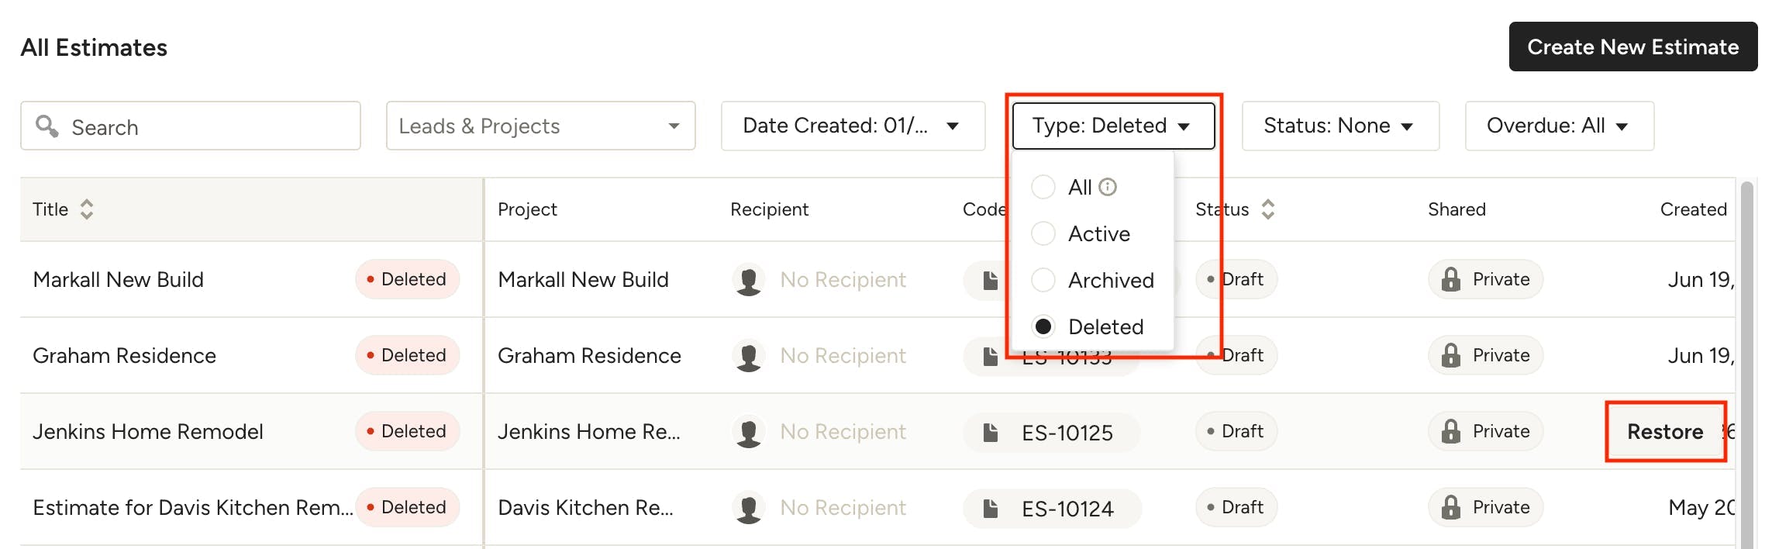Open the Graham Residence estimate title
This screenshot has height=549, width=1772.
tap(124, 356)
